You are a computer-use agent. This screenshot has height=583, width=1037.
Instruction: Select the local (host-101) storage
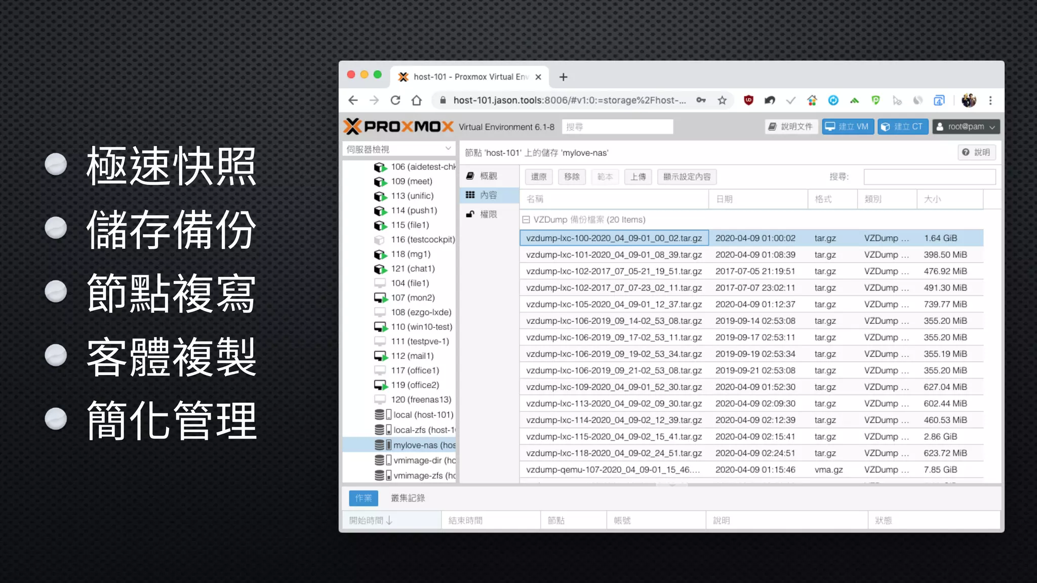414,415
